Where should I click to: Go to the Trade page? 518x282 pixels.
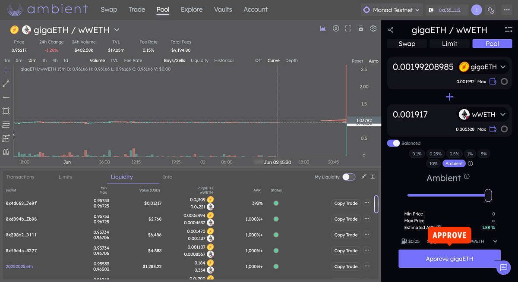pyautogui.click(x=137, y=9)
